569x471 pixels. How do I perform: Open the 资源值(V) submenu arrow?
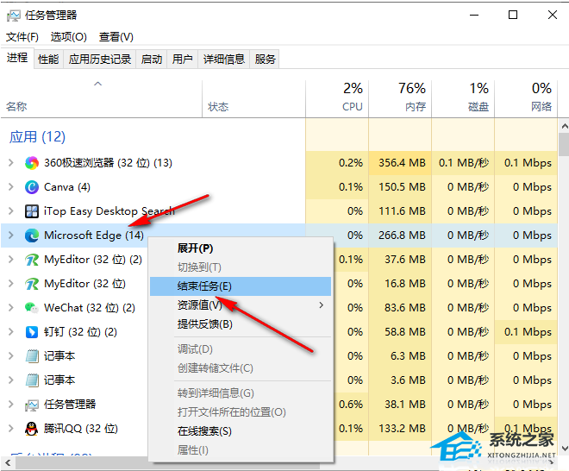322,305
